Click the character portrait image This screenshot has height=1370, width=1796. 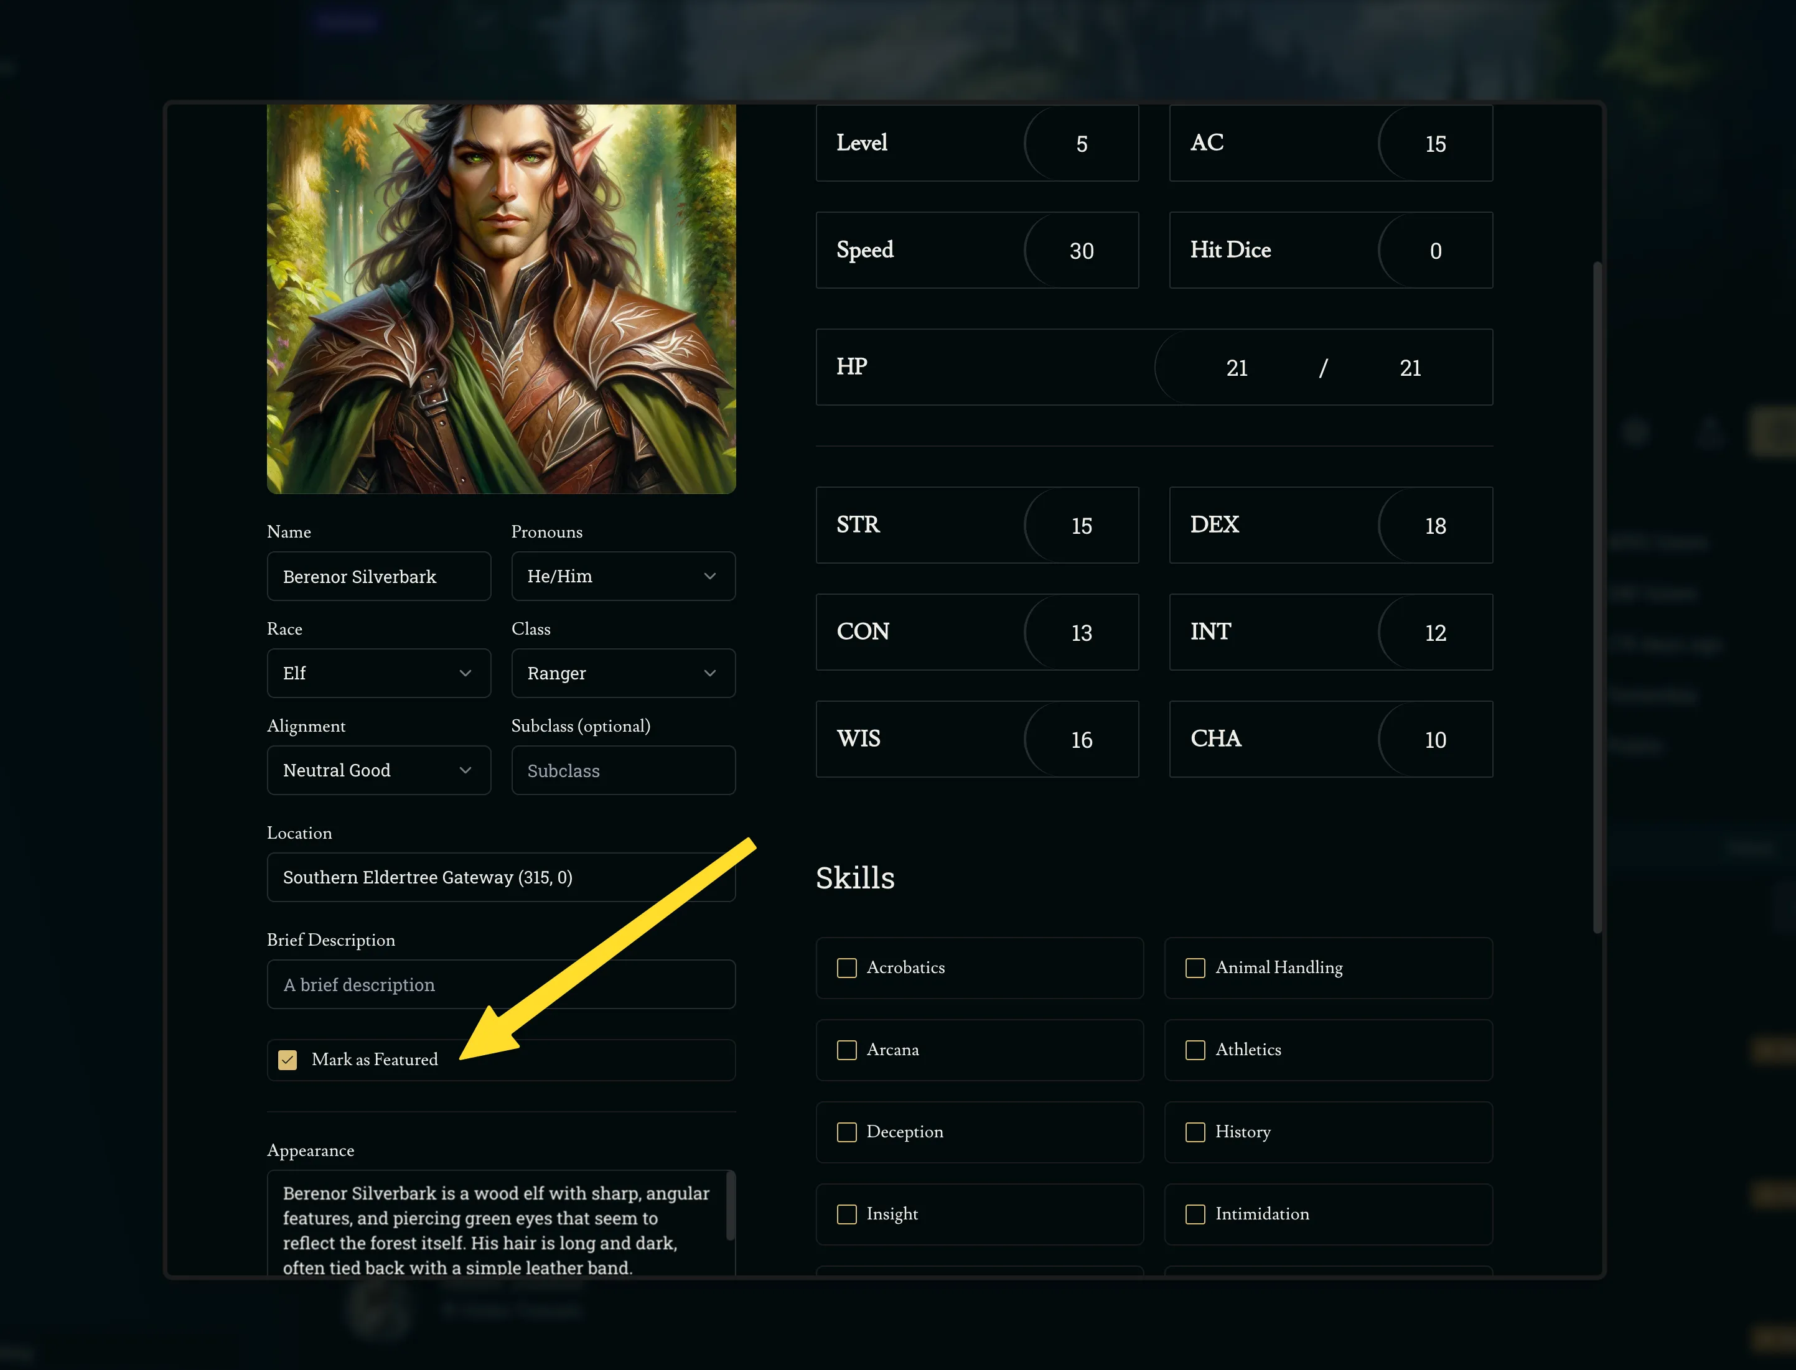point(501,297)
